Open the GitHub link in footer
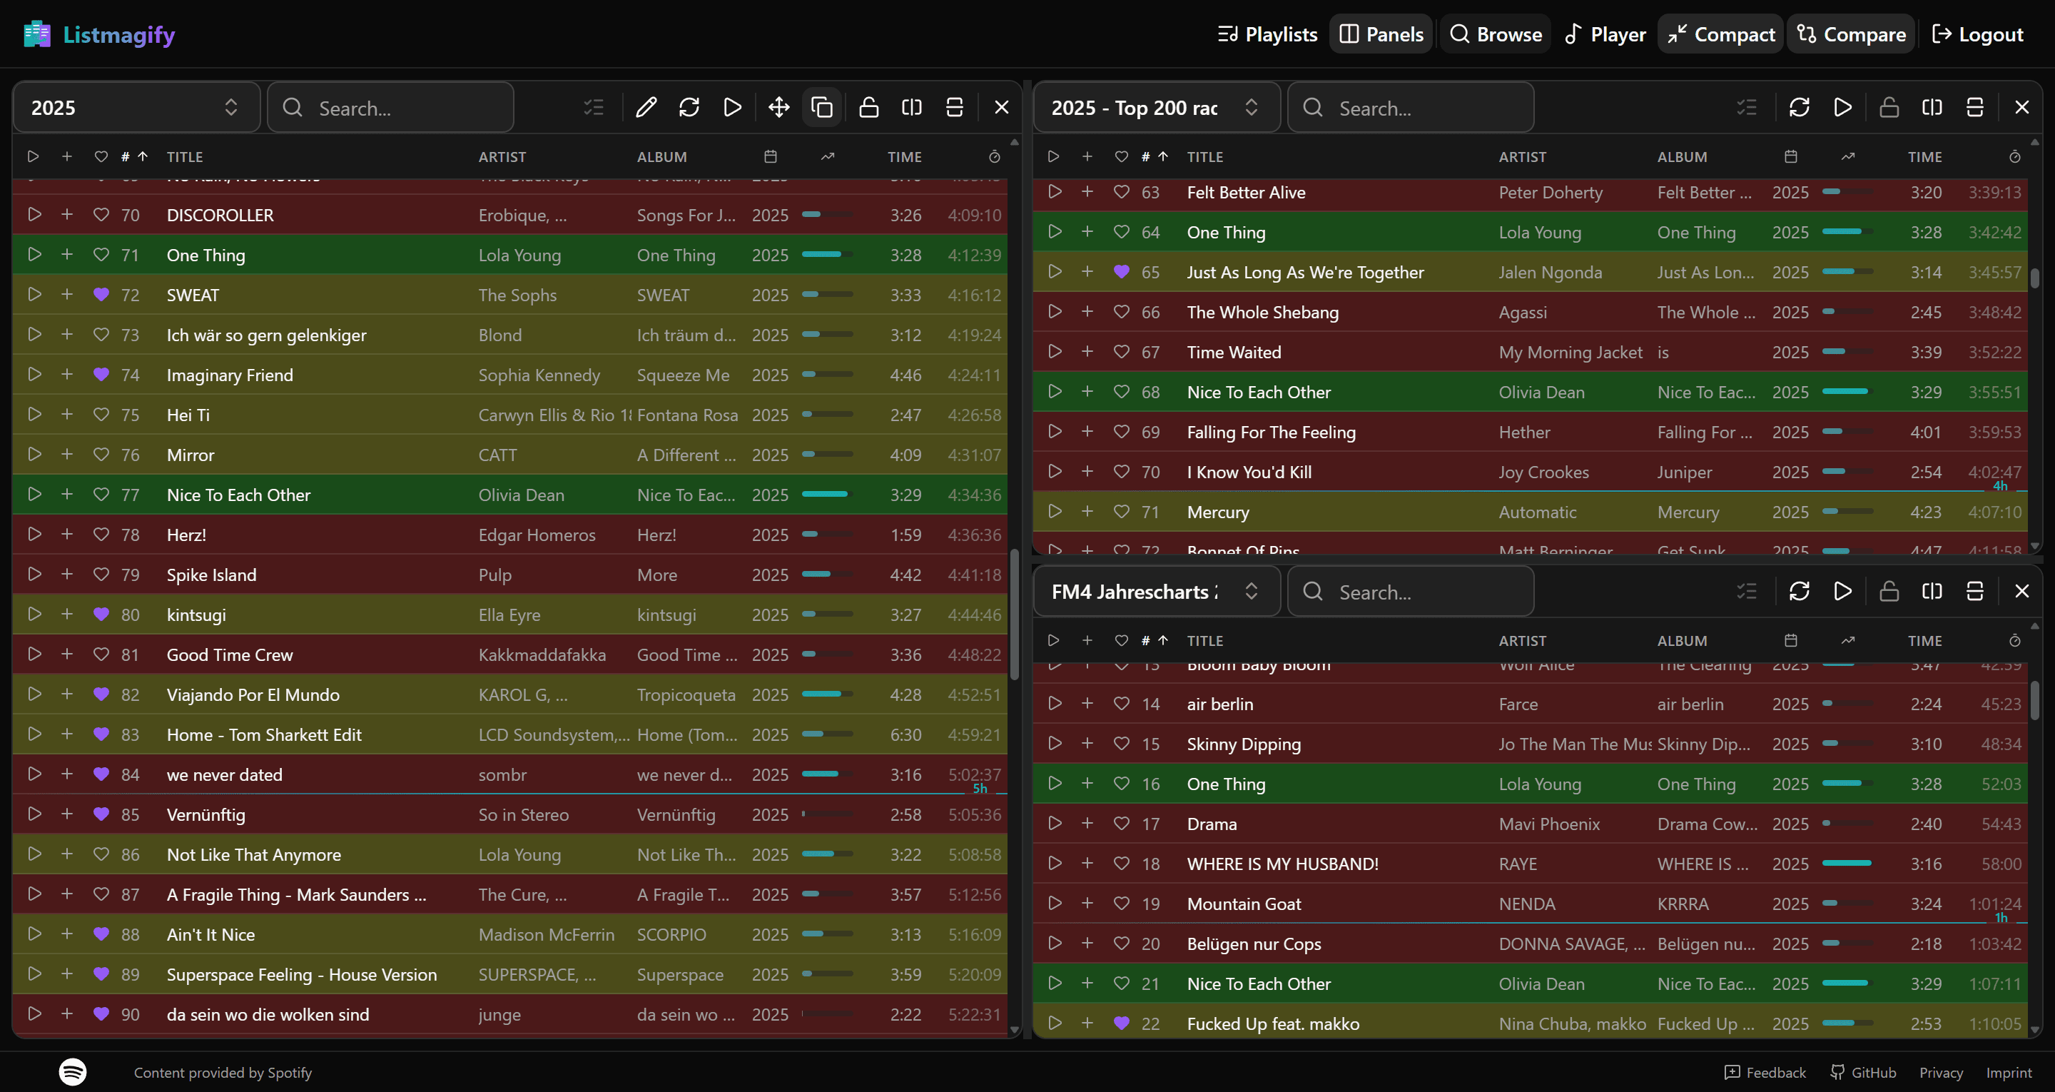 pyautogui.click(x=1863, y=1072)
